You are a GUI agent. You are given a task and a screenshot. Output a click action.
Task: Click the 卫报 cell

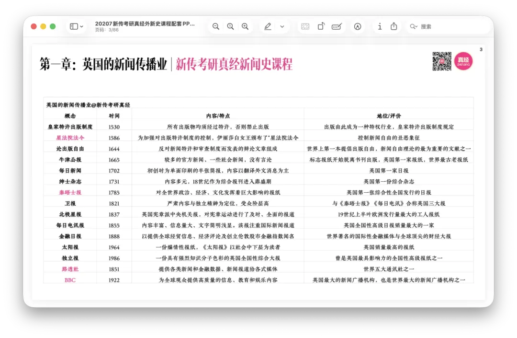(70, 203)
